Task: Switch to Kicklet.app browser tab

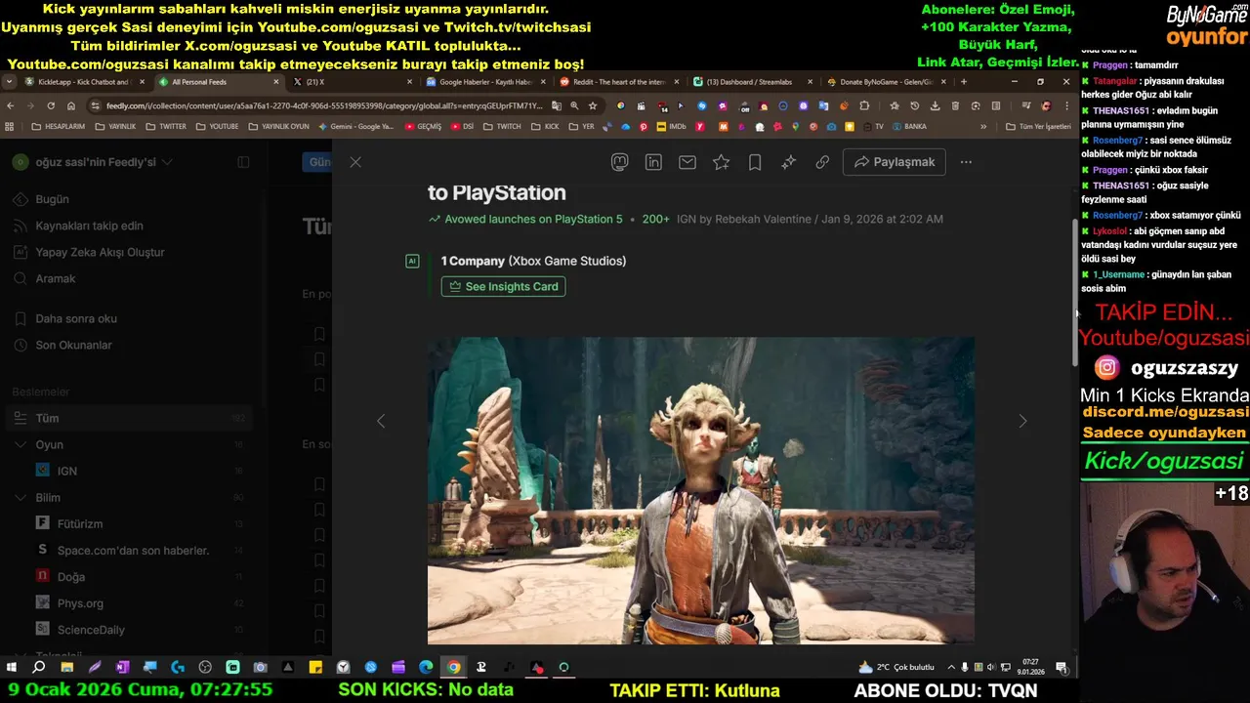Action: [x=83, y=82]
